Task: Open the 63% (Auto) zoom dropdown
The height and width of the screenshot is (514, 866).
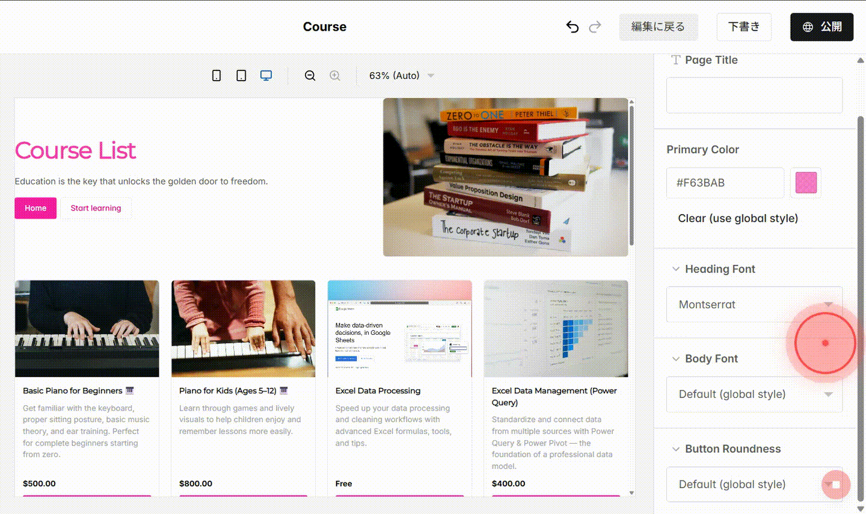Action: [x=402, y=76]
